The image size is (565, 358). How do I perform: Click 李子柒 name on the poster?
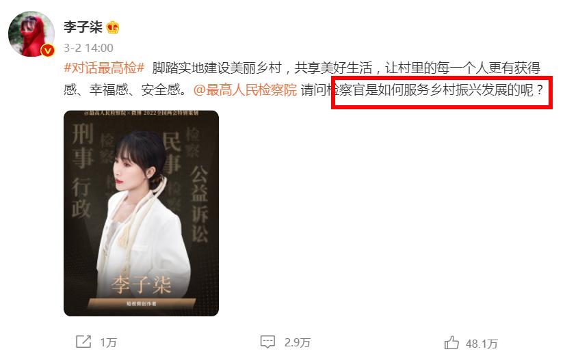coord(141,285)
